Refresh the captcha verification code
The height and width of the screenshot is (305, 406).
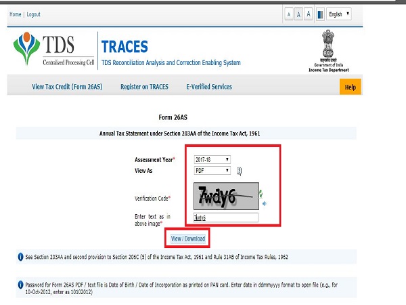click(x=260, y=194)
